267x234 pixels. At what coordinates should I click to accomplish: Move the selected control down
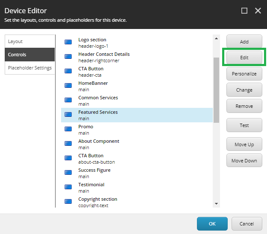pyautogui.click(x=244, y=161)
